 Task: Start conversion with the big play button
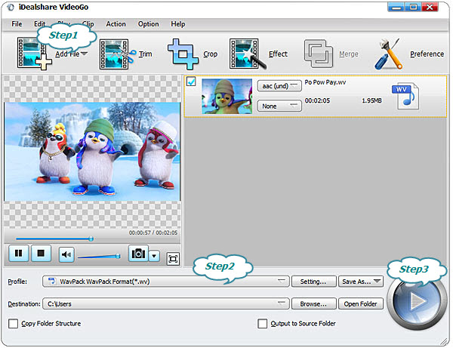tap(417, 301)
